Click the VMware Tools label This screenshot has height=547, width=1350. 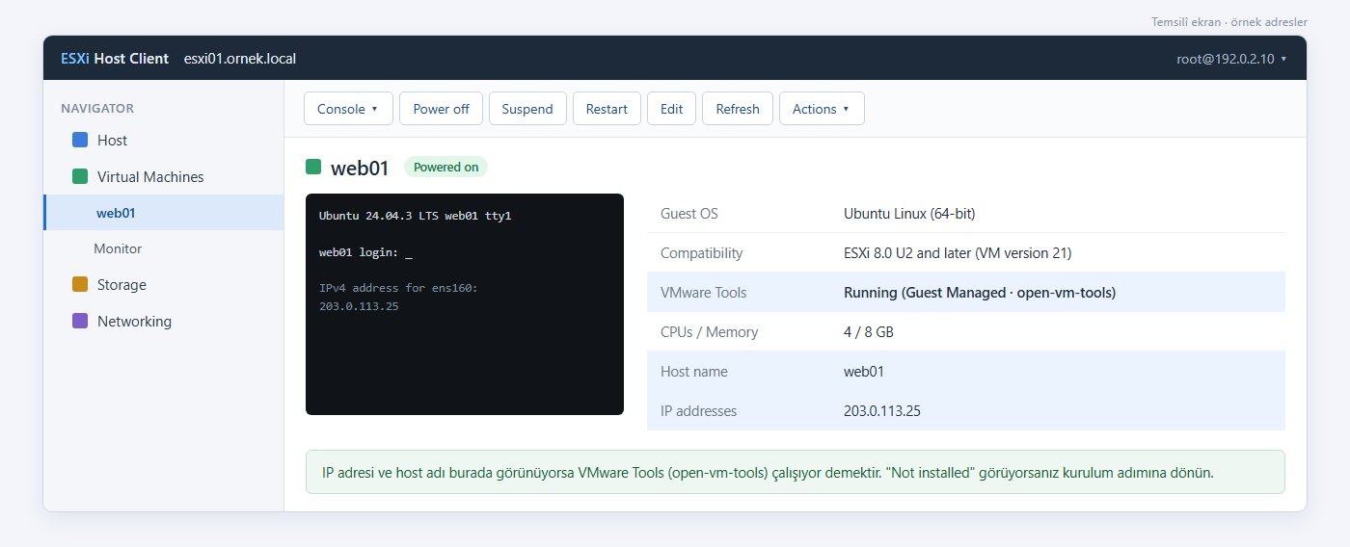[704, 293]
